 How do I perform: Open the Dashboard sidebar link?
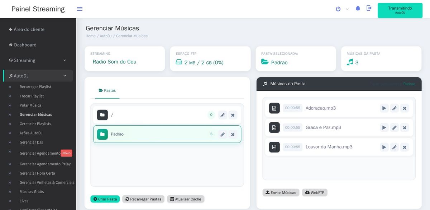[x=23, y=45]
